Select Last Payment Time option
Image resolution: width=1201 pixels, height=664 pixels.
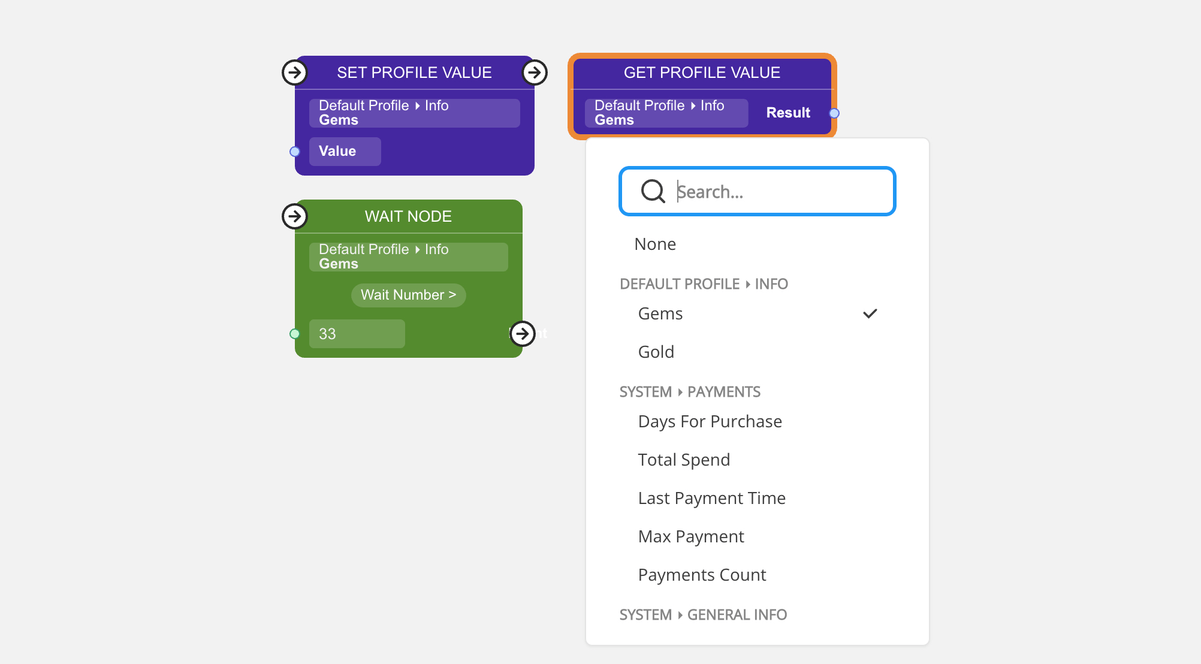coord(712,498)
